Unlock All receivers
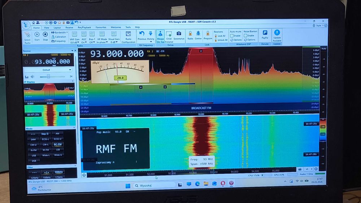The width and height of the screenshot is (361, 203). [x=221, y=40]
